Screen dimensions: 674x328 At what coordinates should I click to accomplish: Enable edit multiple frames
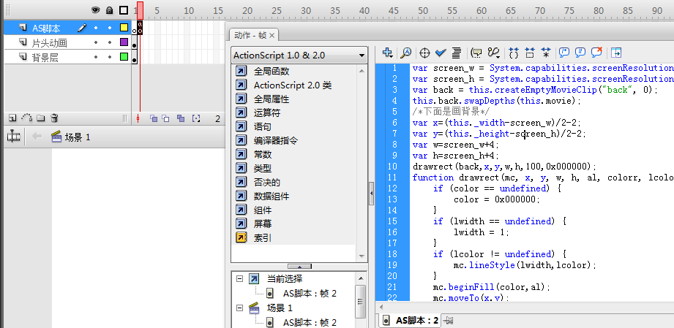(x=181, y=118)
